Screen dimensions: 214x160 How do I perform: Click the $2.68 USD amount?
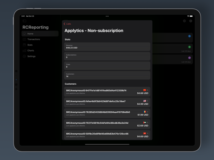[x=143, y=126]
